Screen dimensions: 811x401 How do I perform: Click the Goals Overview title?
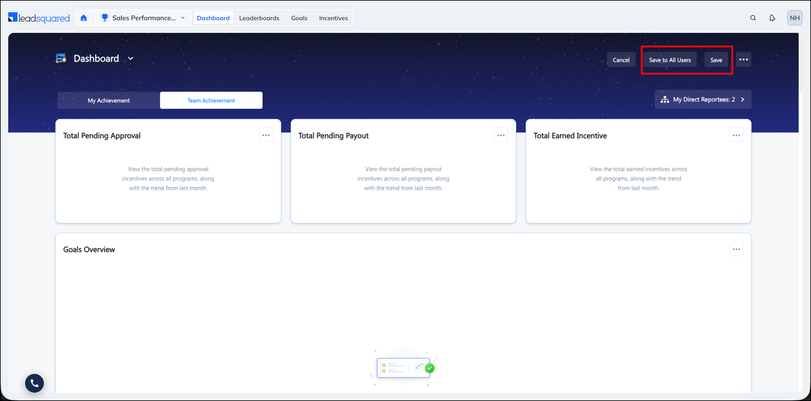pos(89,250)
